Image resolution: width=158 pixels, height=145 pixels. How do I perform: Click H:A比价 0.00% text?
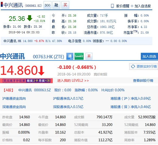point(113,90)
